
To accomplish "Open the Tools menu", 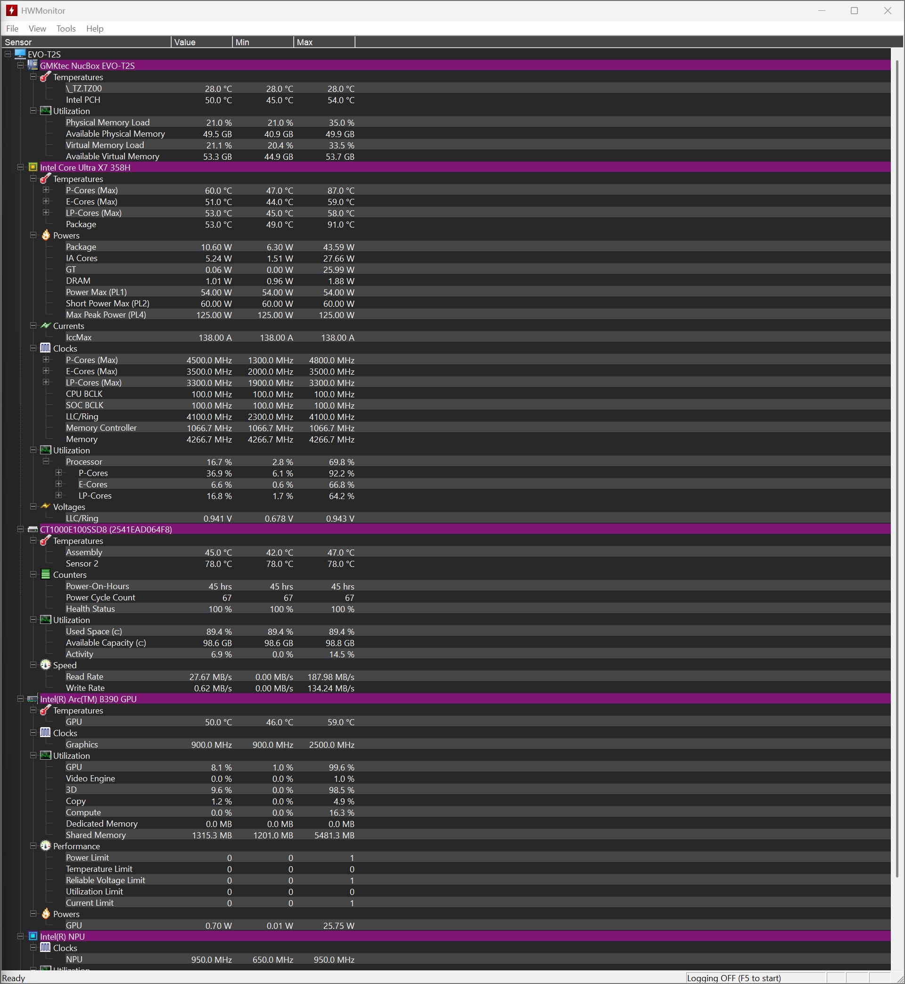I will click(x=66, y=28).
